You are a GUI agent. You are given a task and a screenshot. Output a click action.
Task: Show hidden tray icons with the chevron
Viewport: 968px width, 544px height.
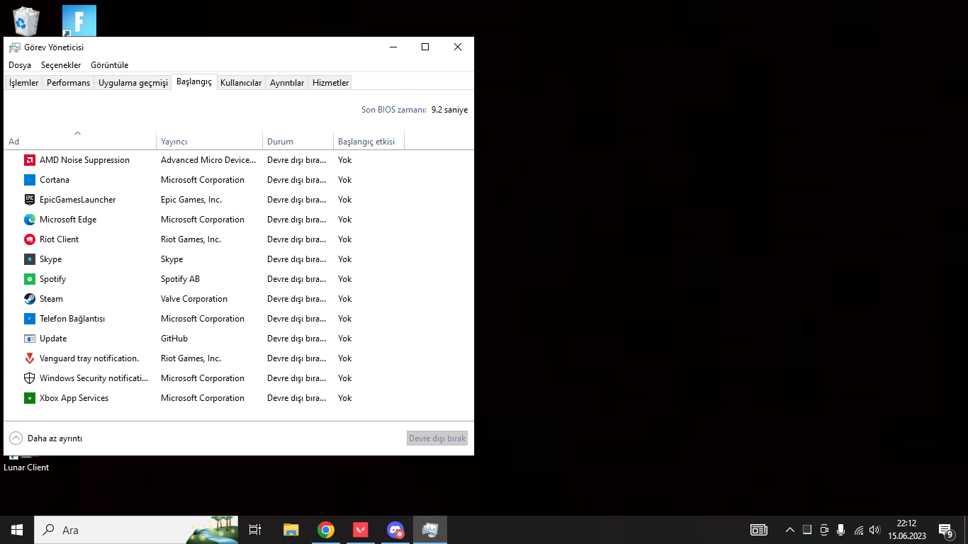click(x=790, y=530)
